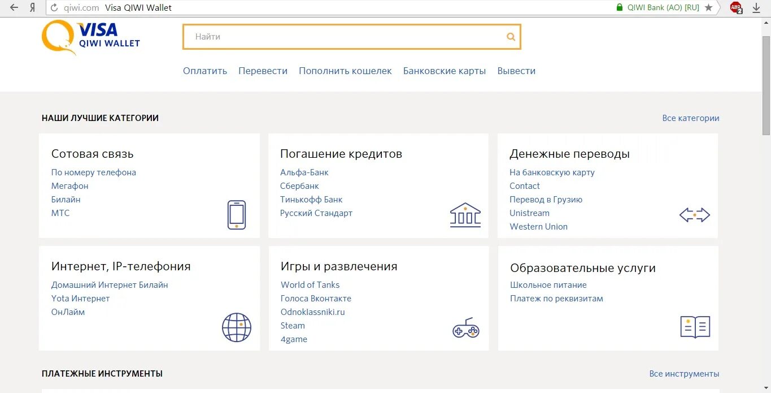Open the Игры и развлечения heading
Image resolution: width=771 pixels, height=393 pixels.
(339, 266)
